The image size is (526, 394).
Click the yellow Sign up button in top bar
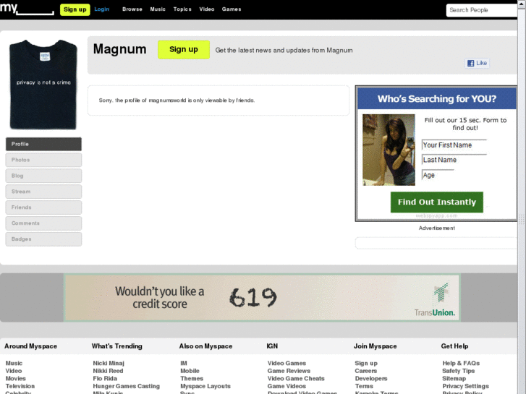coord(75,9)
